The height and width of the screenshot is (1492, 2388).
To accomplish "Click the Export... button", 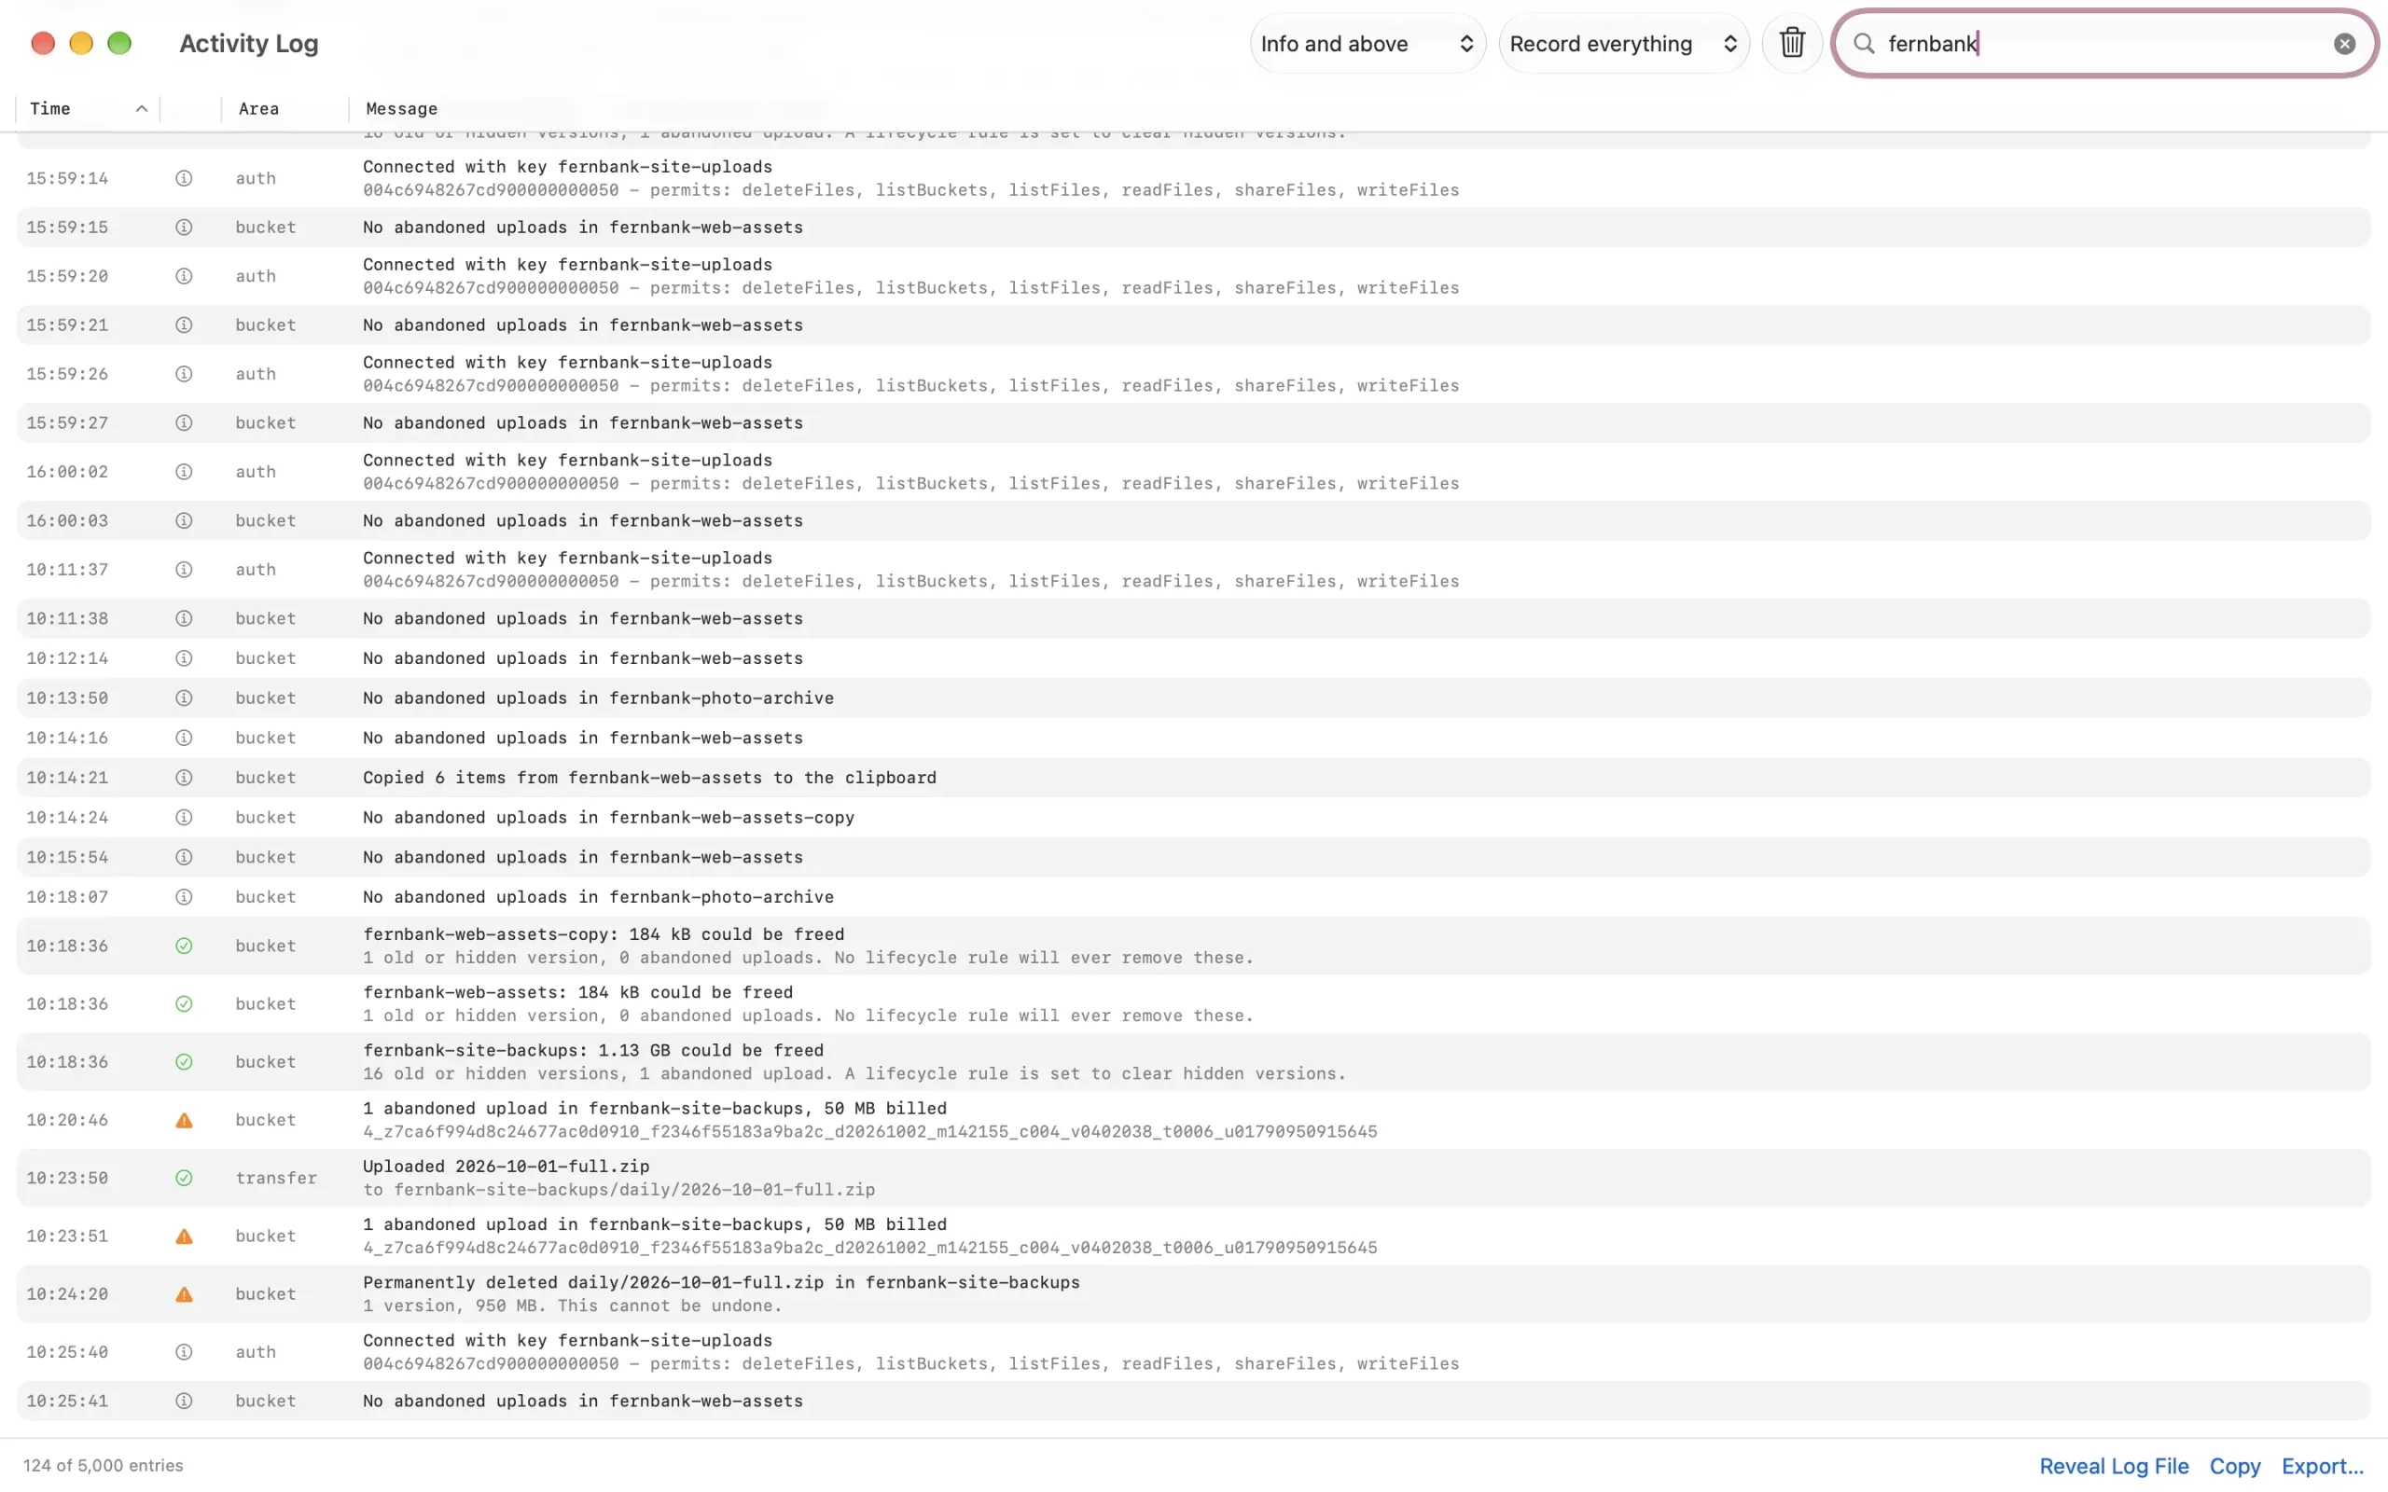I will coord(2322,1465).
